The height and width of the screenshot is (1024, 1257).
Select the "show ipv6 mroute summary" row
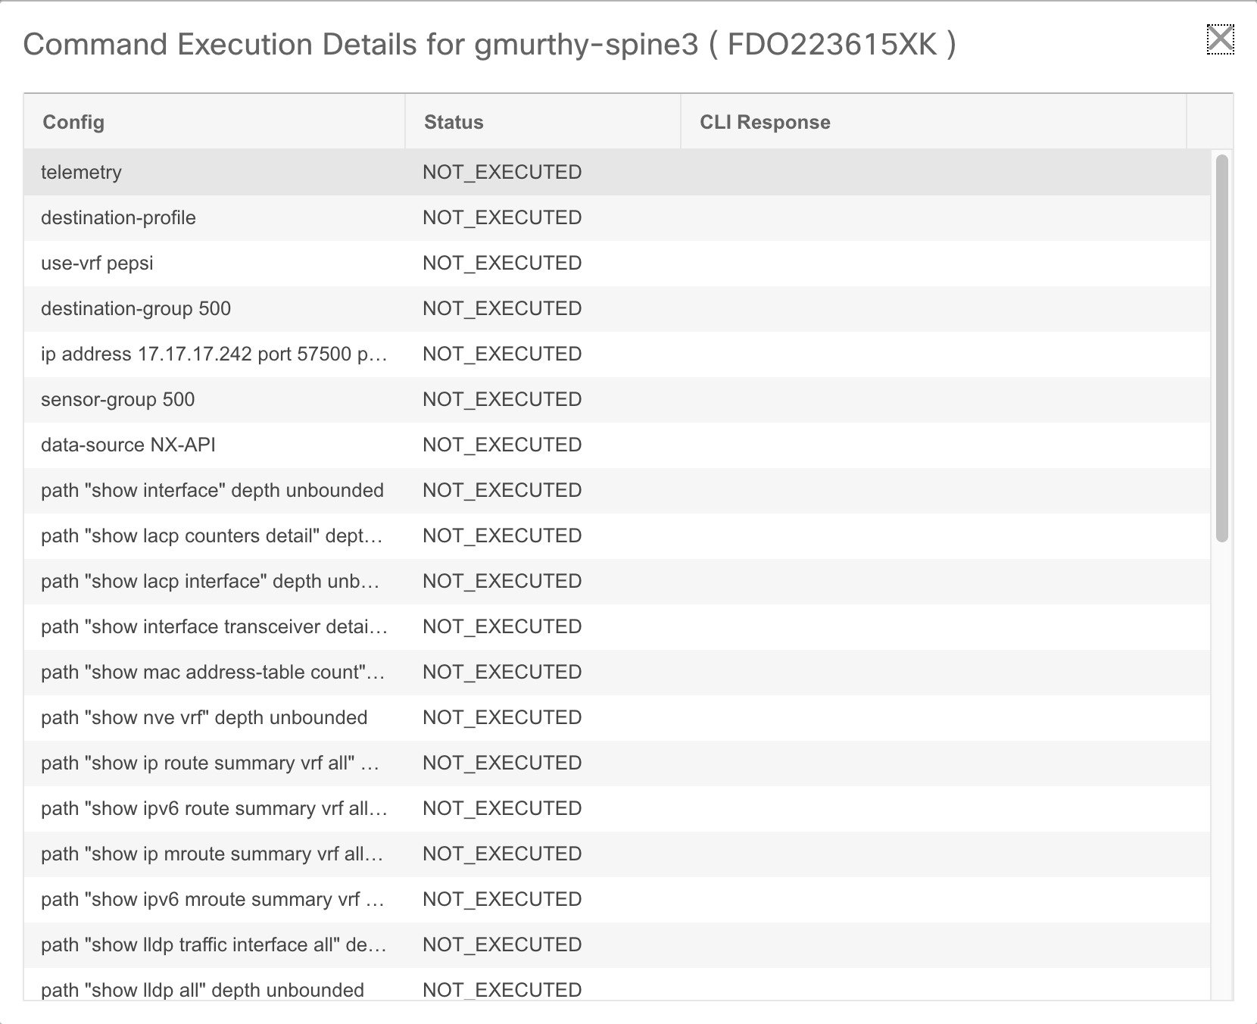tap(212, 899)
